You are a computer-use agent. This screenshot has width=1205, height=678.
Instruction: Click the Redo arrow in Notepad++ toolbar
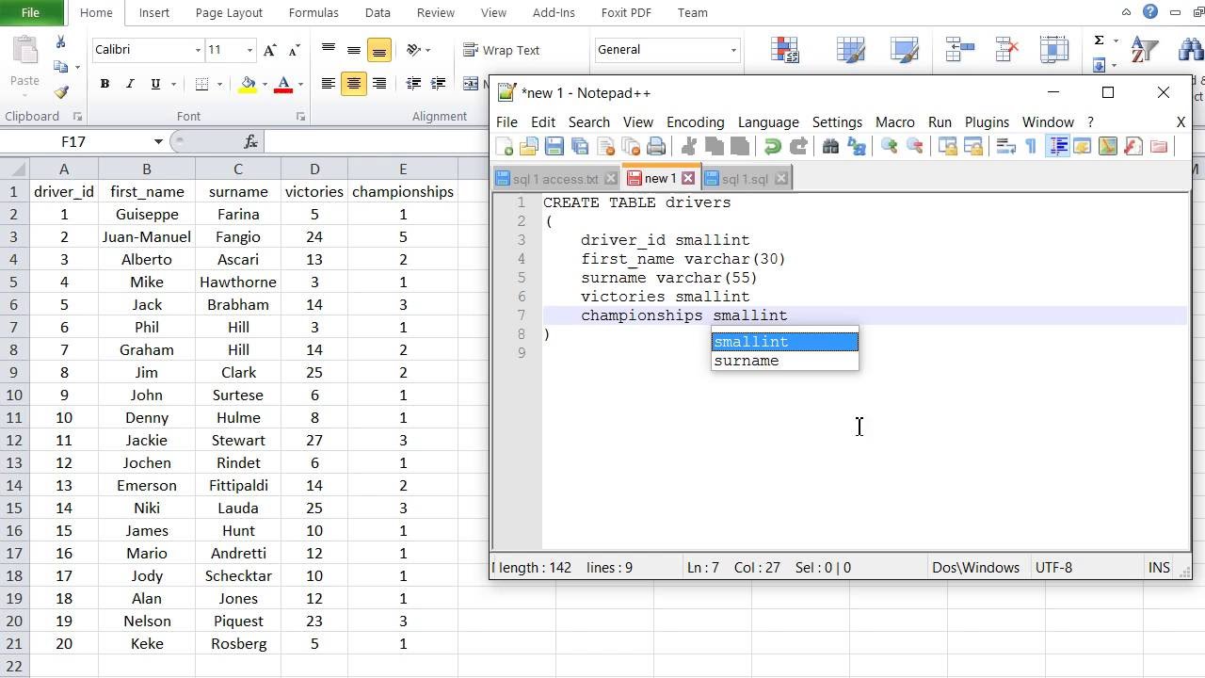pyautogui.click(x=798, y=147)
